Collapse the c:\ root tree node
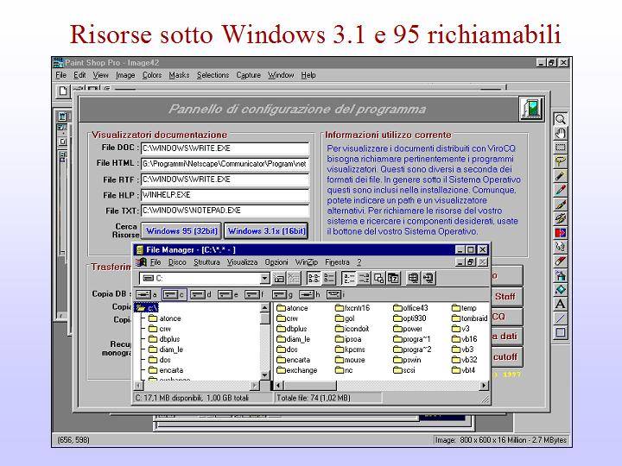Viewport: 622px width, 466px height. pos(147,308)
